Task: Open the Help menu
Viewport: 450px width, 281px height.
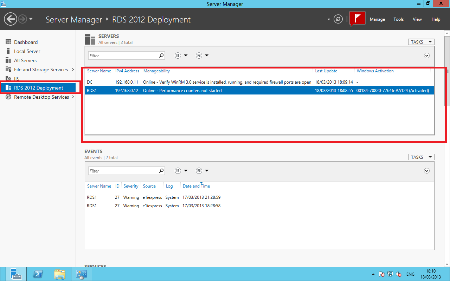Action: click(436, 19)
